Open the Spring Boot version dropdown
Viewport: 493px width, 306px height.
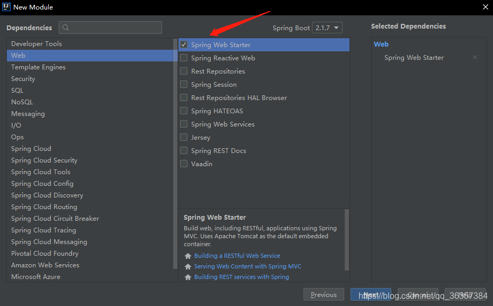(x=327, y=28)
